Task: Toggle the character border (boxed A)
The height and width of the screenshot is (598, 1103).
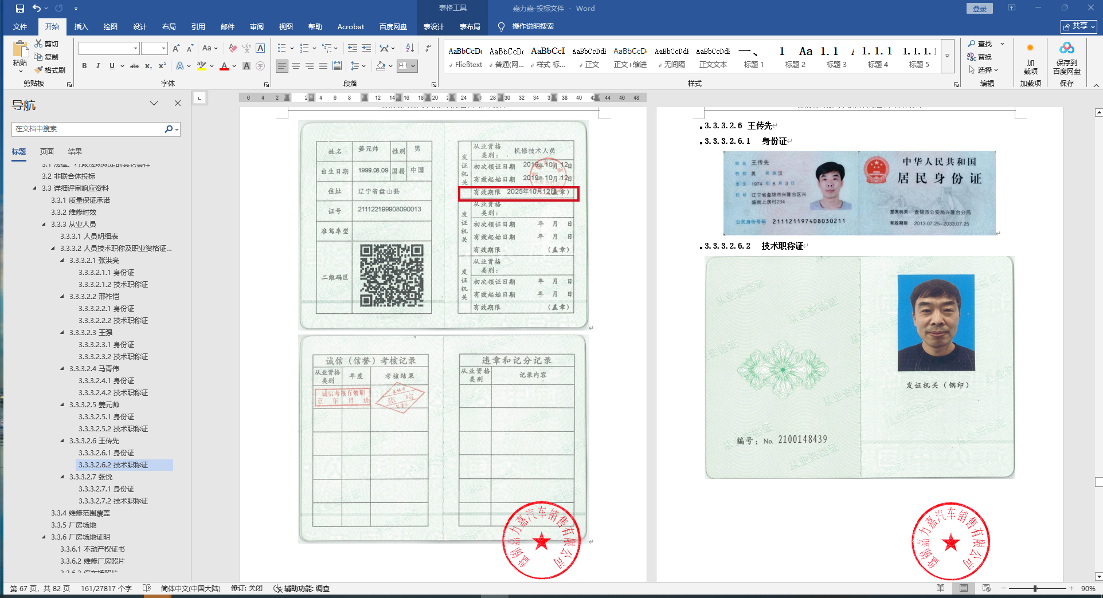Action: (x=260, y=48)
